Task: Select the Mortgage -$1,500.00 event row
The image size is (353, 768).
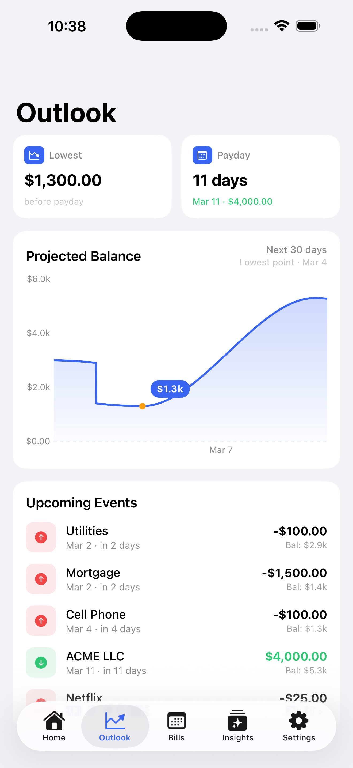Action: pos(176,579)
